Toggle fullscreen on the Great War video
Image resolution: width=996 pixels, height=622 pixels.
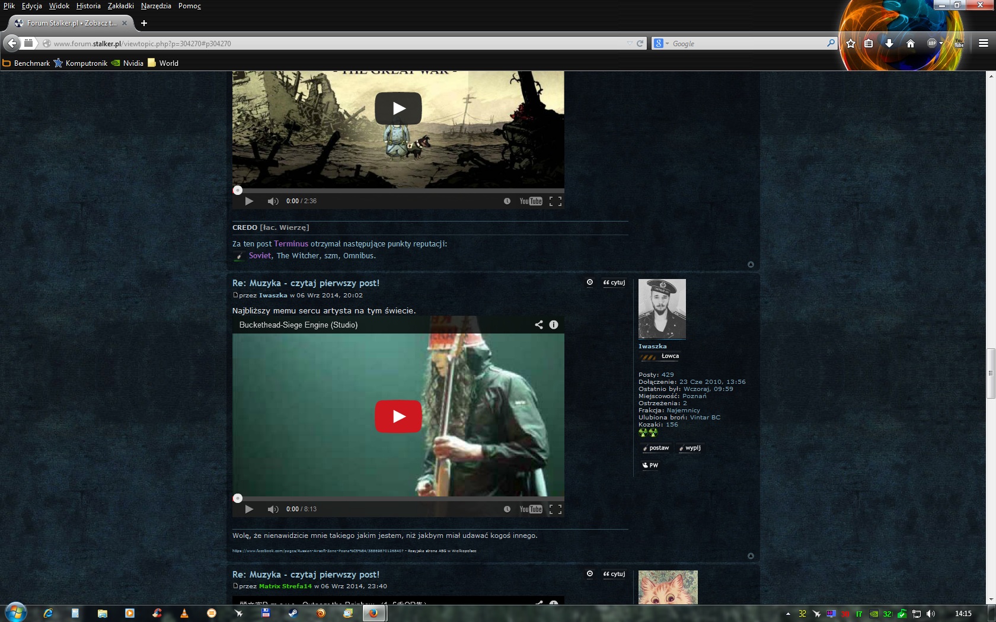click(556, 201)
